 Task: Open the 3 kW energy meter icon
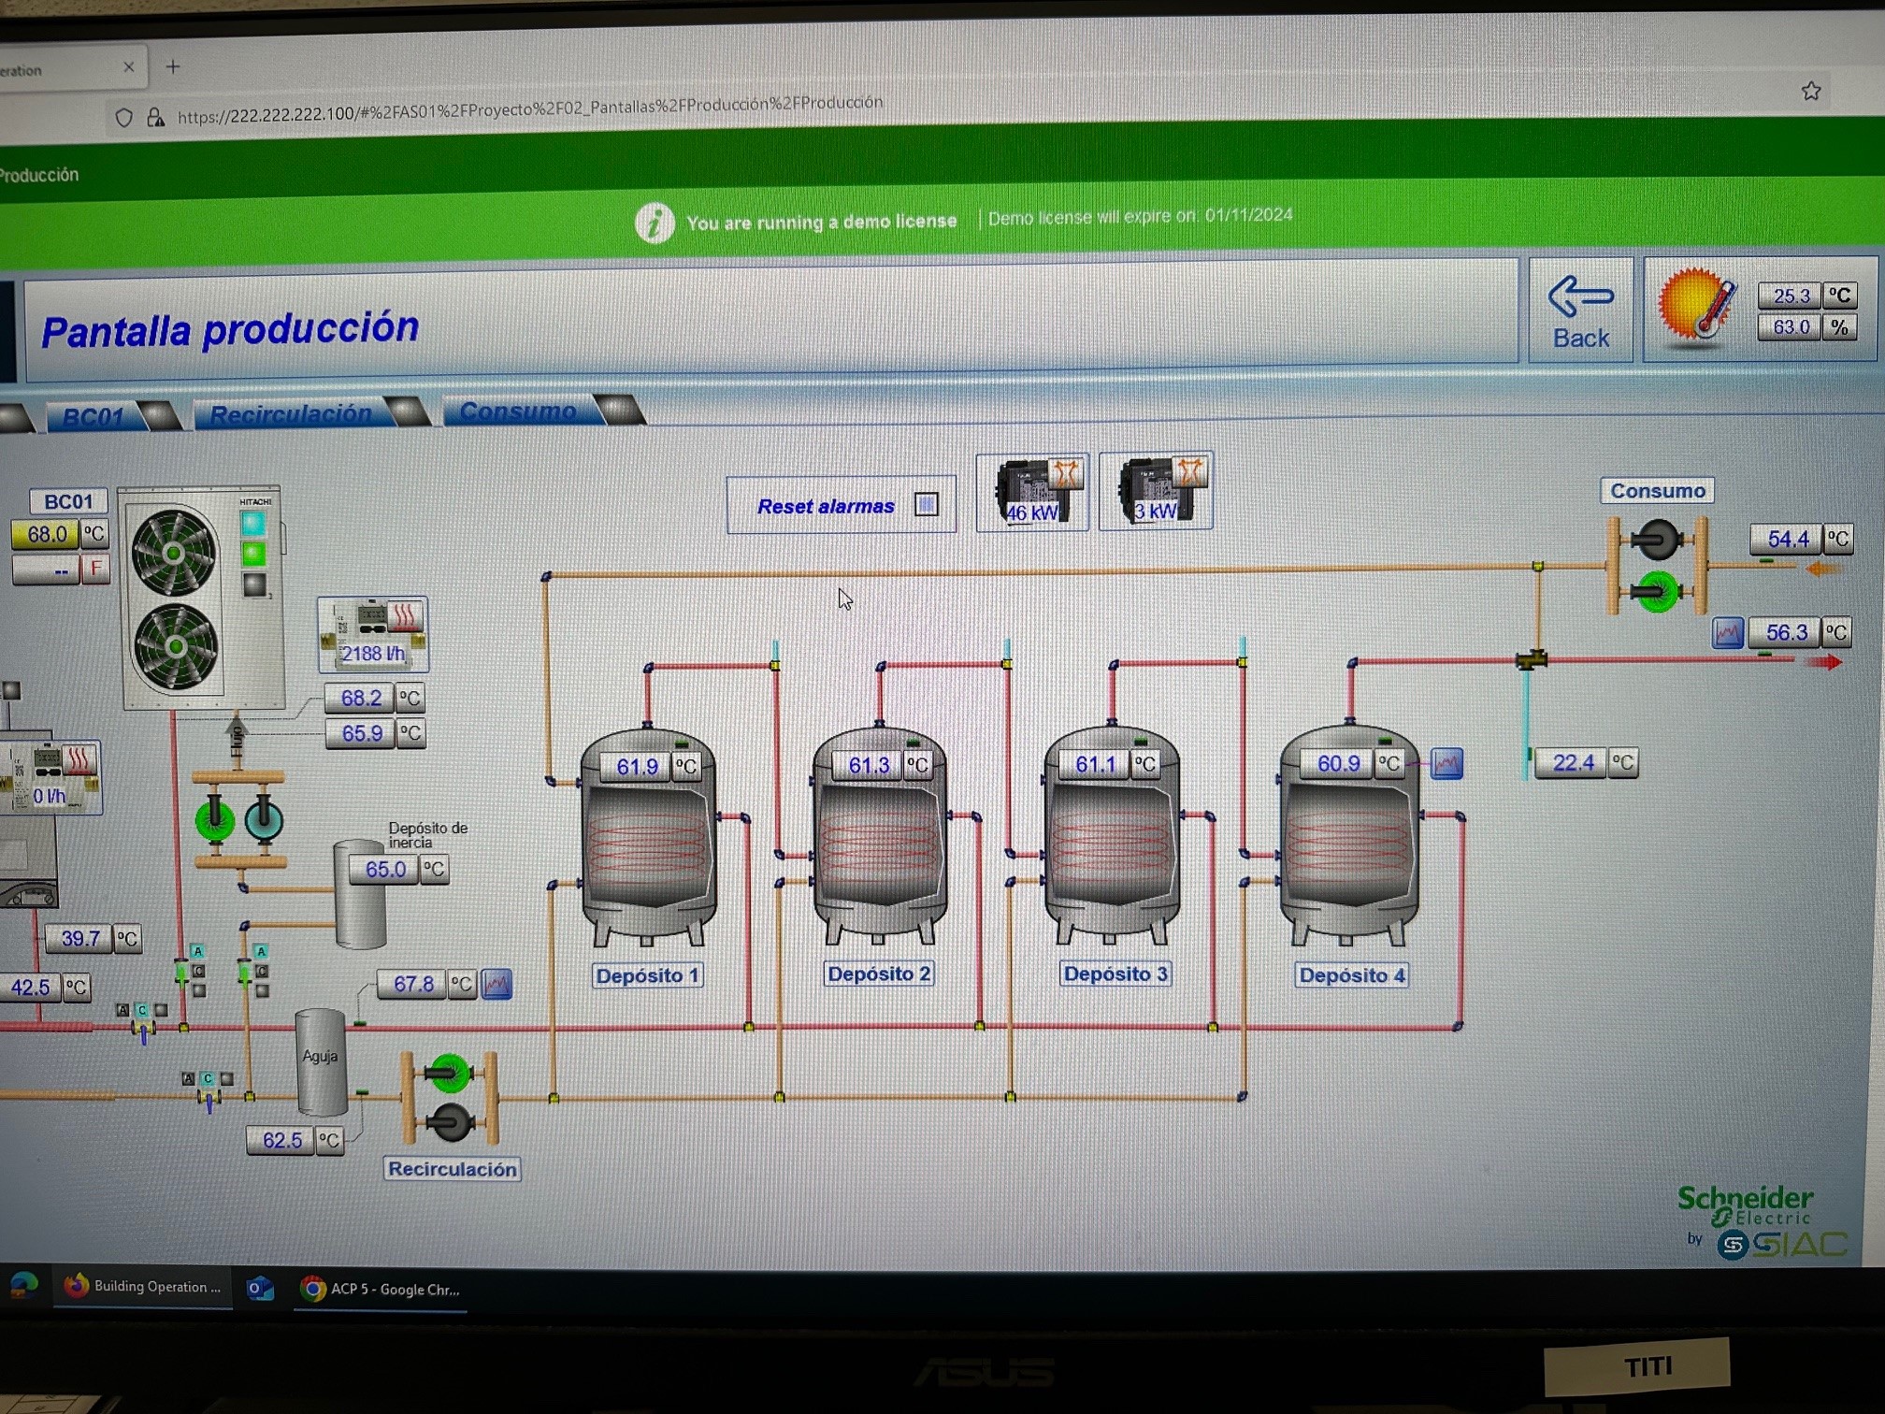click(x=1157, y=491)
